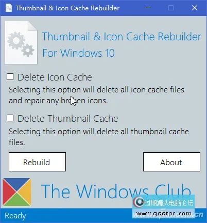The height and width of the screenshot is (223, 207).
Task: Open the About dialog
Action: tap(171, 162)
